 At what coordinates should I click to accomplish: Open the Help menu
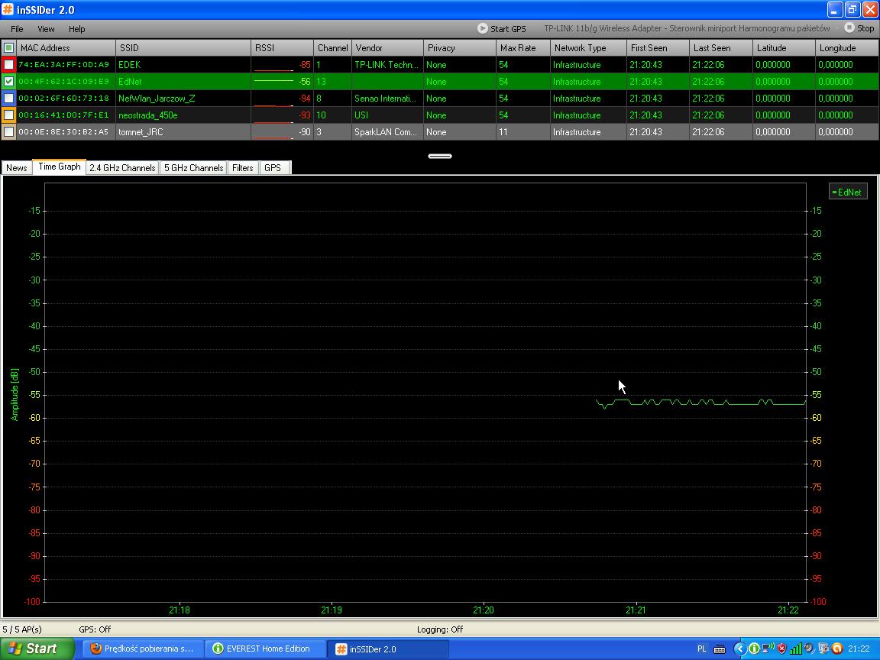click(x=77, y=28)
